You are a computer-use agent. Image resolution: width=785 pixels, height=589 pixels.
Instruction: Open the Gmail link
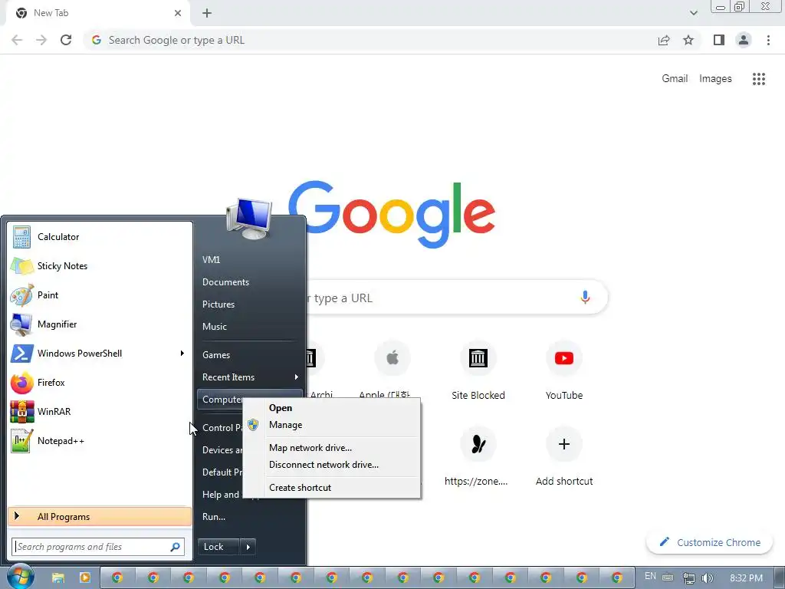tap(675, 79)
